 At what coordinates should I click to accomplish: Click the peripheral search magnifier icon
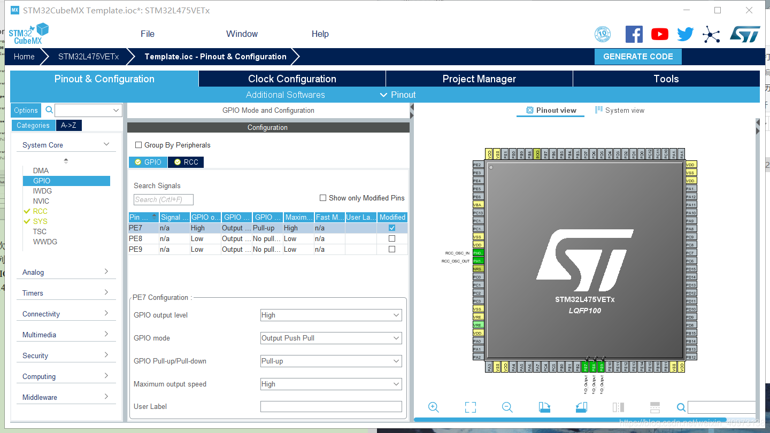click(49, 110)
